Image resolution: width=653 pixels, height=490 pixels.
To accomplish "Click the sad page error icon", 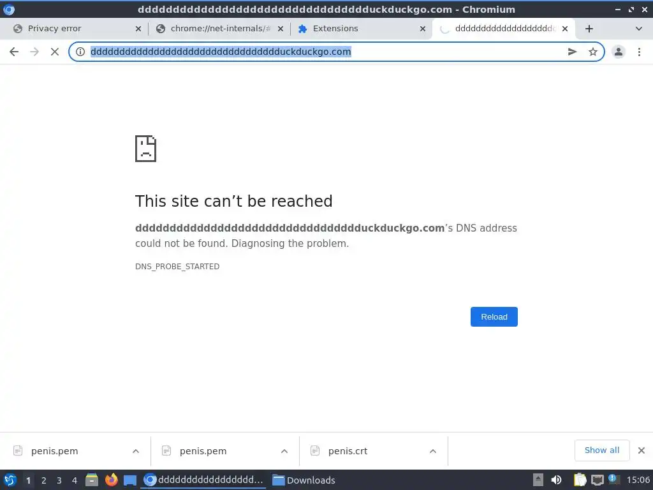I will pyautogui.click(x=145, y=148).
